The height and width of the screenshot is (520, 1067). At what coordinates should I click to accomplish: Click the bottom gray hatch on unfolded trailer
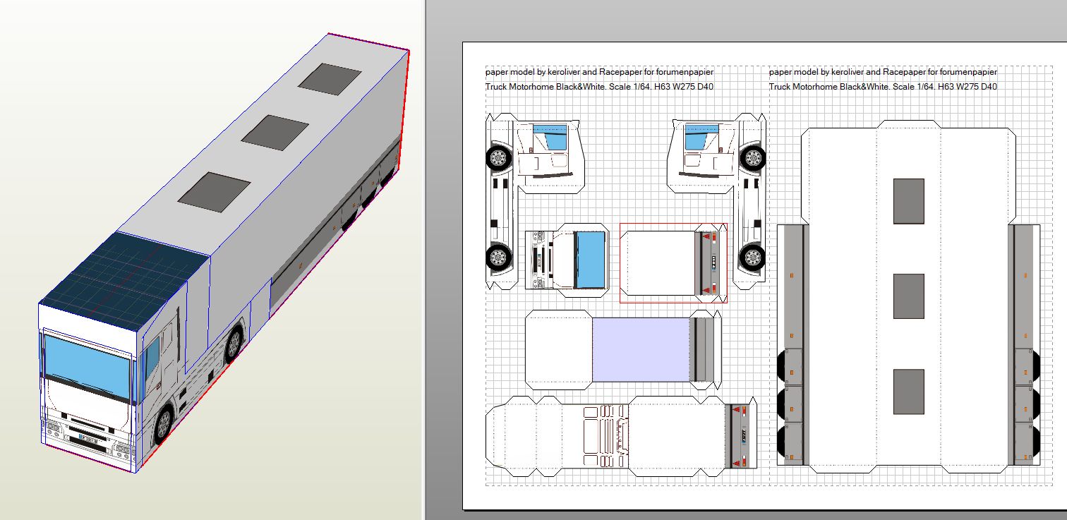tap(908, 392)
